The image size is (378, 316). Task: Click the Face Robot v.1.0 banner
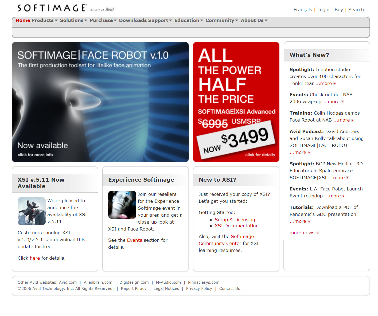coord(100,102)
